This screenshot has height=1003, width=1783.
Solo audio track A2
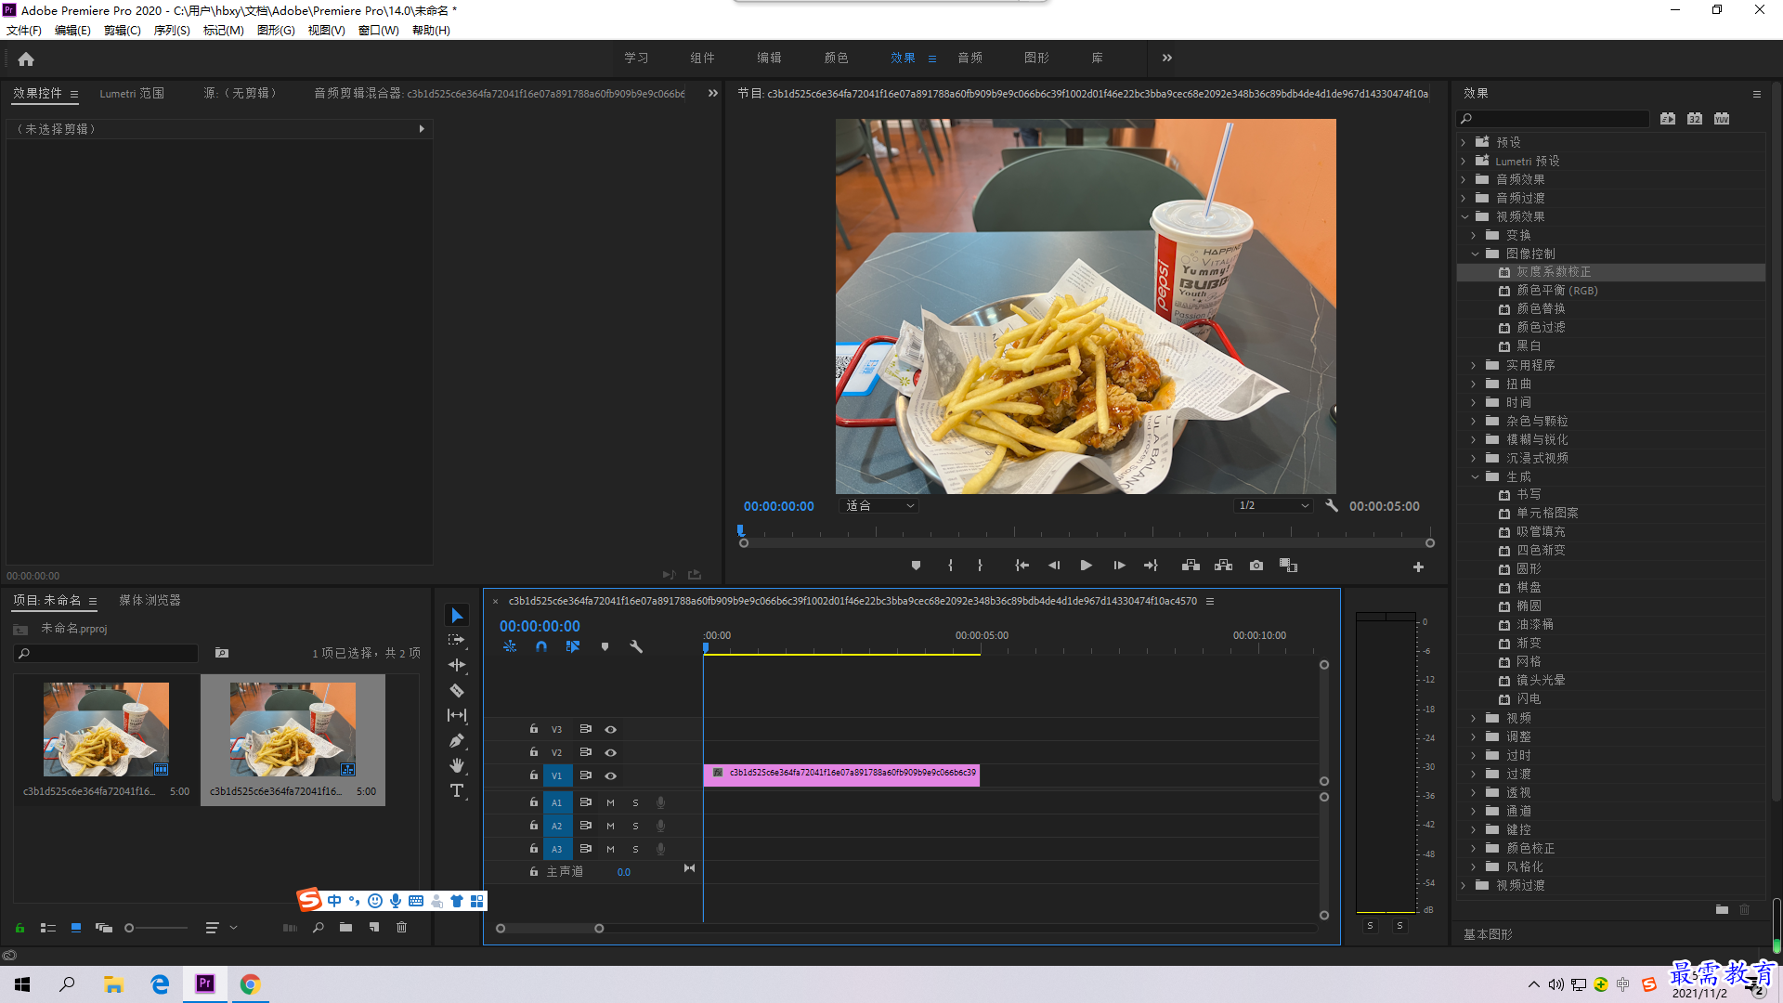tap(635, 826)
